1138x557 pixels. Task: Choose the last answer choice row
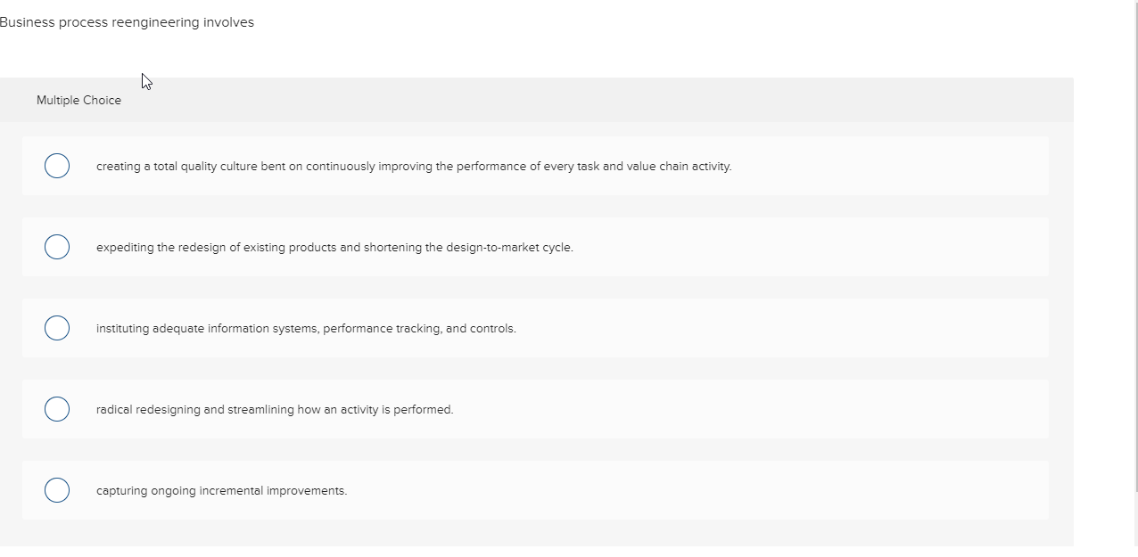pyautogui.click(x=535, y=489)
